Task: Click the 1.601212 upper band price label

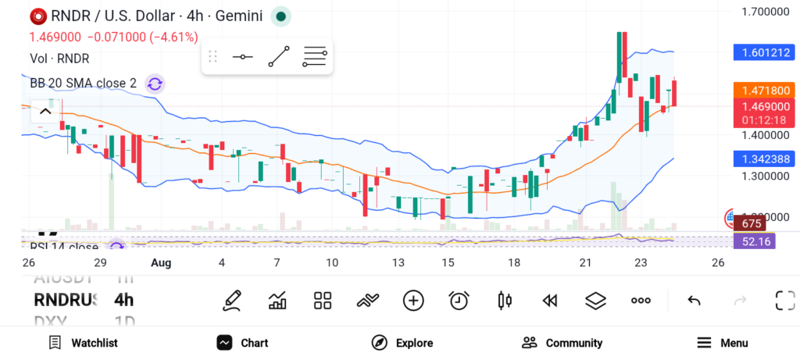Action: (x=764, y=52)
